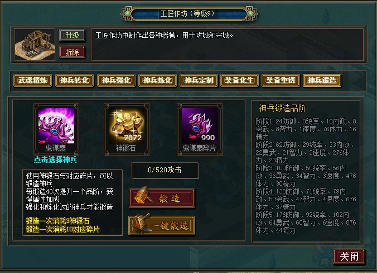Click the 神锻石 gold stone icon

click(x=127, y=125)
